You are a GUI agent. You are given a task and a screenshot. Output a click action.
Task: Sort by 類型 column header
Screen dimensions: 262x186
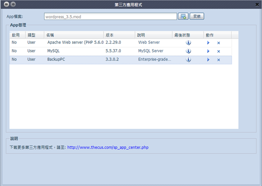35,35
